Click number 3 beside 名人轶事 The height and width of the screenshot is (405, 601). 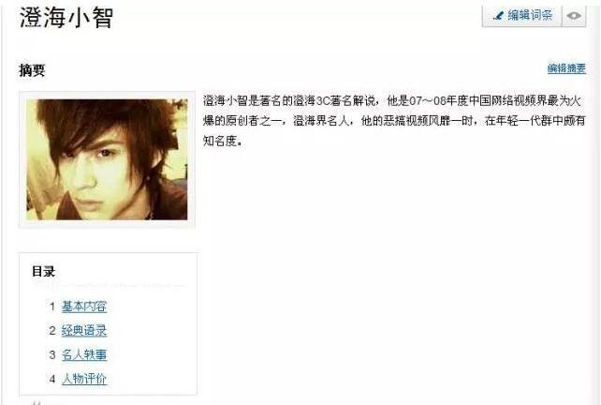coord(52,354)
